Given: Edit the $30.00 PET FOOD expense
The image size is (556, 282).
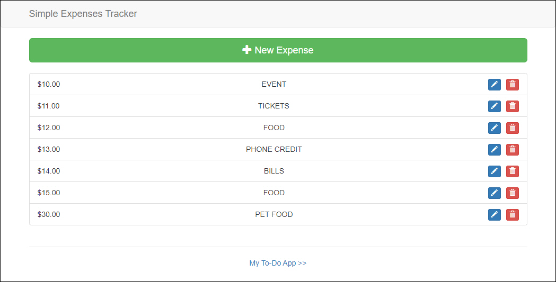Looking at the screenshot, I should [x=495, y=214].
